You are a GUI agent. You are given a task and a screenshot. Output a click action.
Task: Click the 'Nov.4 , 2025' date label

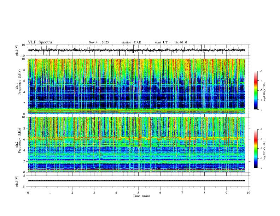(x=99, y=42)
